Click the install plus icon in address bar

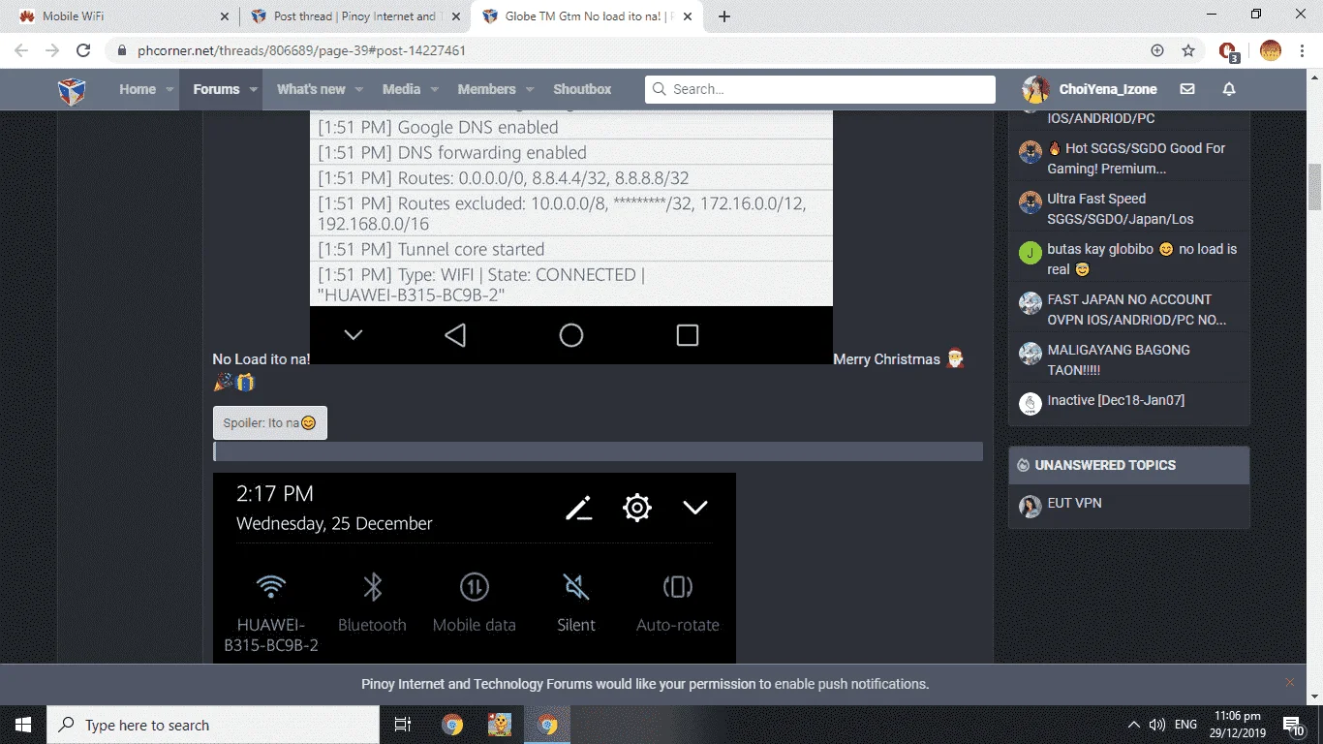click(x=1157, y=50)
